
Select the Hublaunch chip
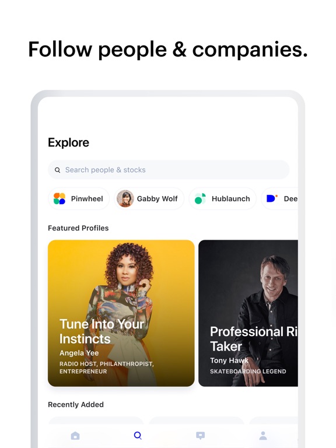pos(223,198)
